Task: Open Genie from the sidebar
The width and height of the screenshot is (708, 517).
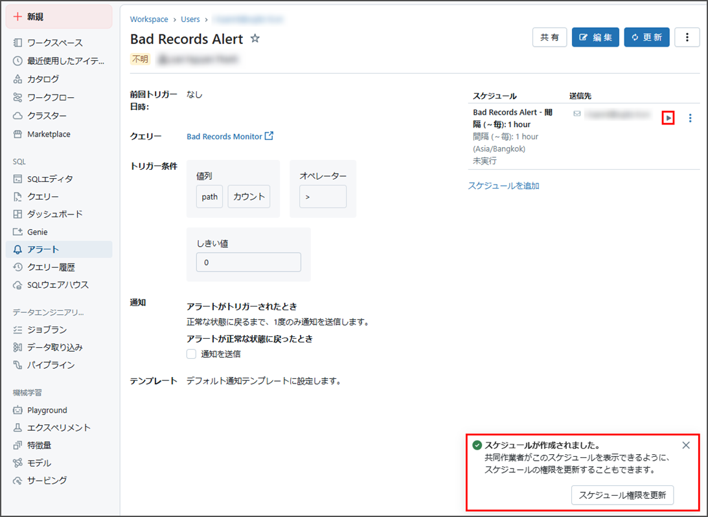Action: pyautogui.click(x=37, y=232)
